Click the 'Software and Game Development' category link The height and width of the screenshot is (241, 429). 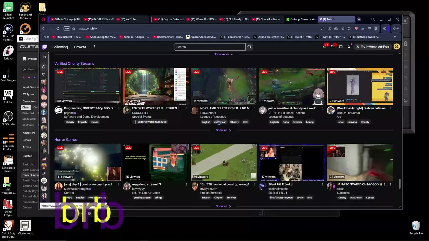pyautogui.click(x=86, y=117)
